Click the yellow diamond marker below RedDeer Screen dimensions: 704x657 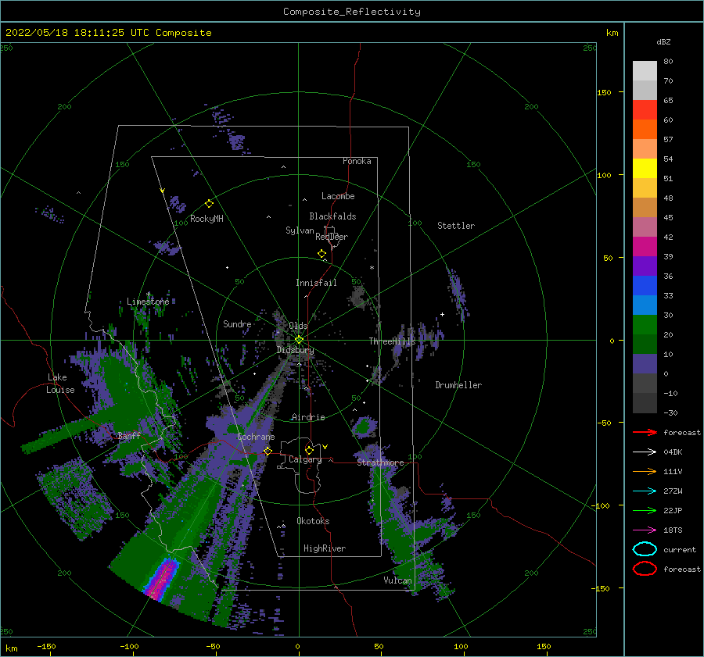(x=322, y=254)
